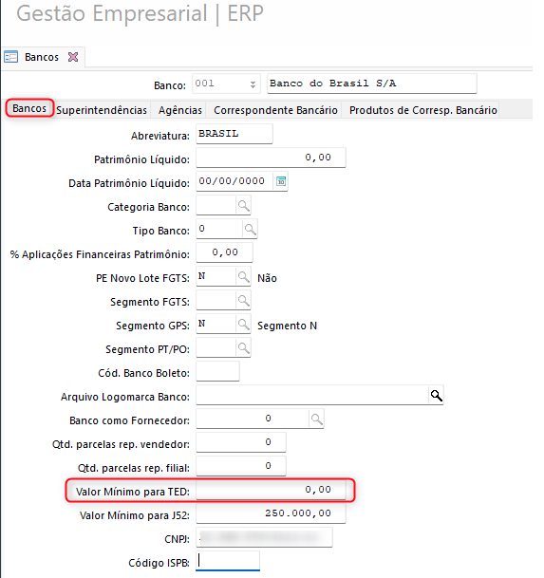The image size is (544, 578).
Task: Search options for Segmento FGTS
Action: pyautogui.click(x=243, y=300)
